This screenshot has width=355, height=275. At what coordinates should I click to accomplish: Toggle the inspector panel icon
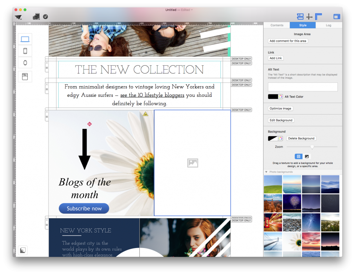pyautogui.click(x=337, y=16)
